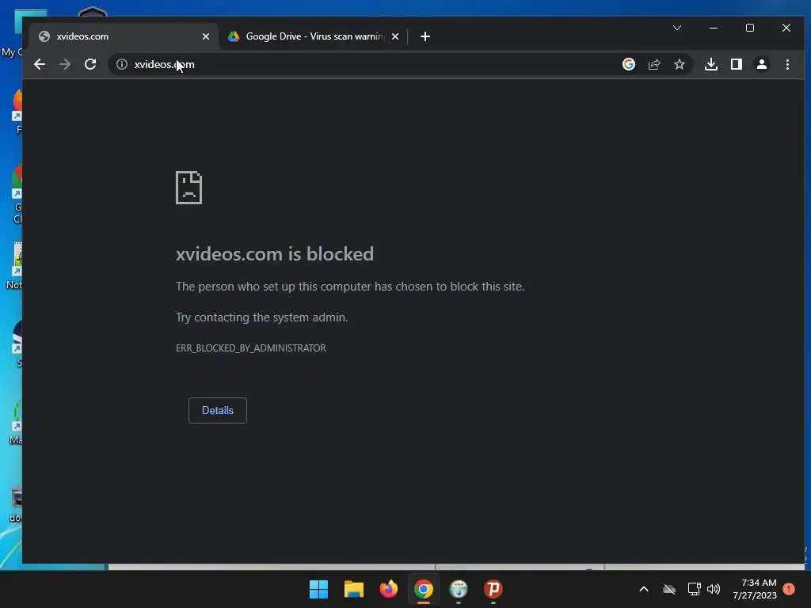Viewport: 811px width, 608px height.
Task: Open the globe app in taskbar
Action: [x=459, y=589]
